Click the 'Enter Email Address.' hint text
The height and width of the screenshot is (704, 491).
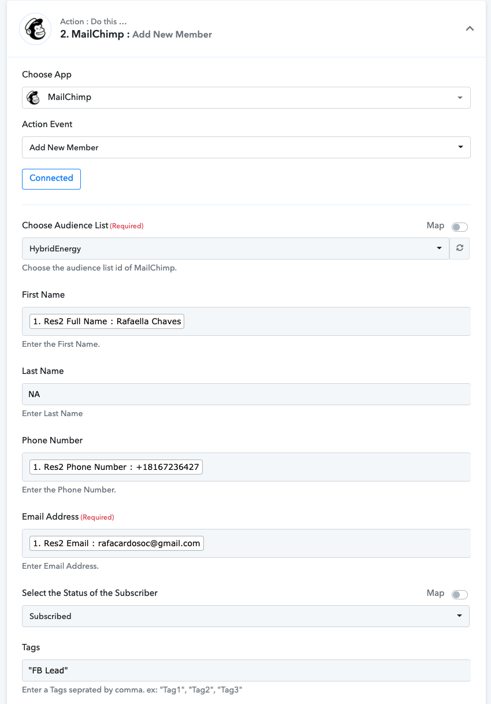click(x=60, y=566)
